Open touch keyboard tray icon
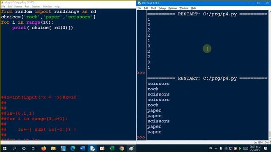 click(x=246, y=148)
